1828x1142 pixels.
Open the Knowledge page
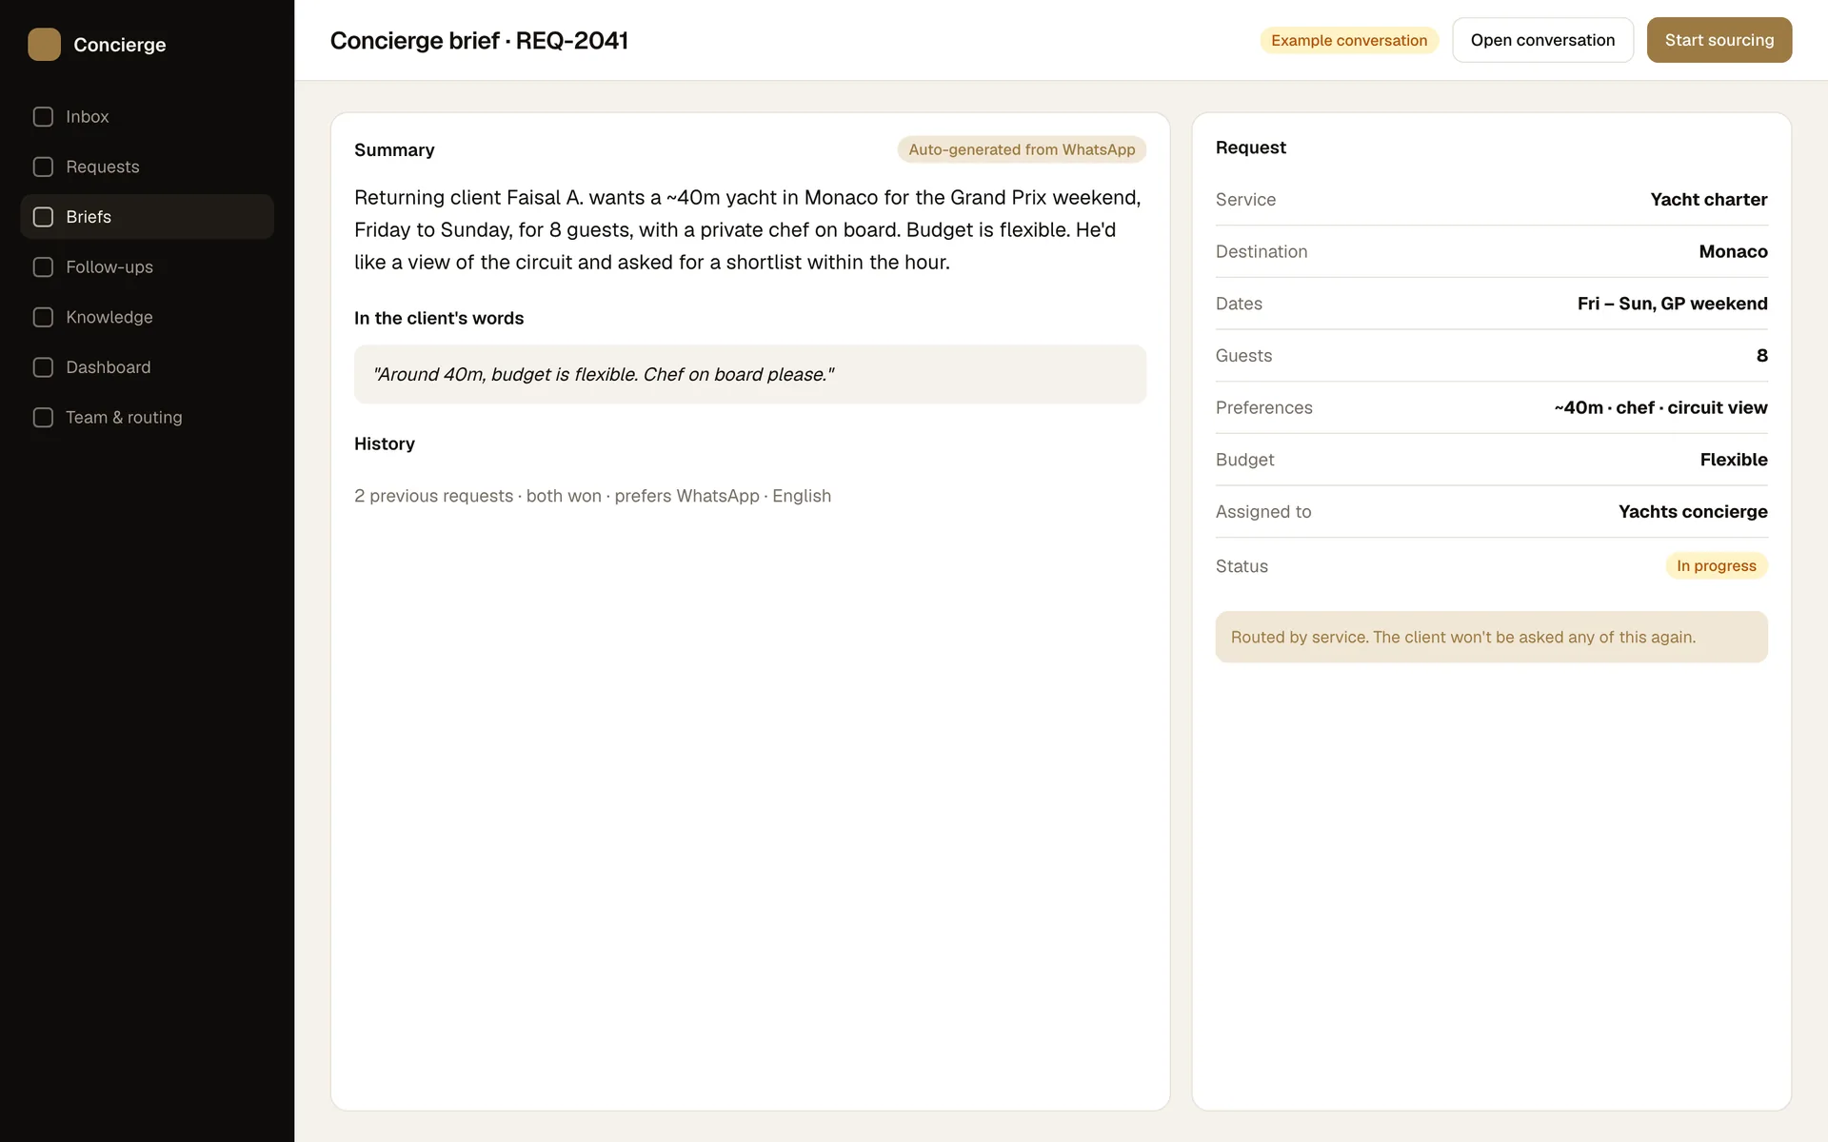pyautogui.click(x=147, y=317)
